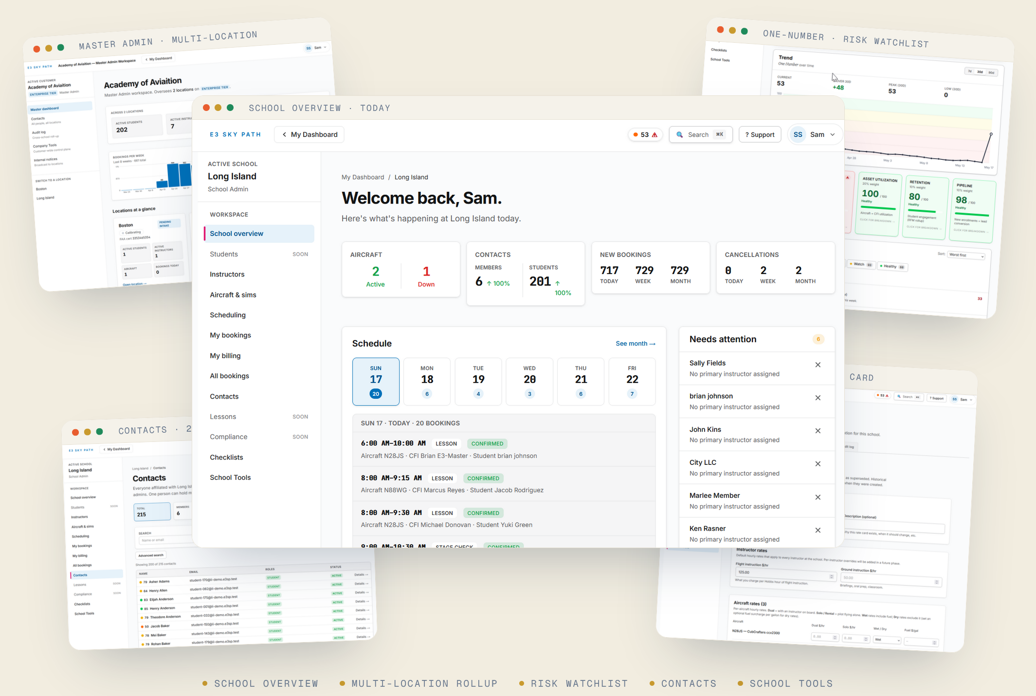Click the See month link
Image resolution: width=1036 pixels, height=696 pixels.
coord(636,344)
